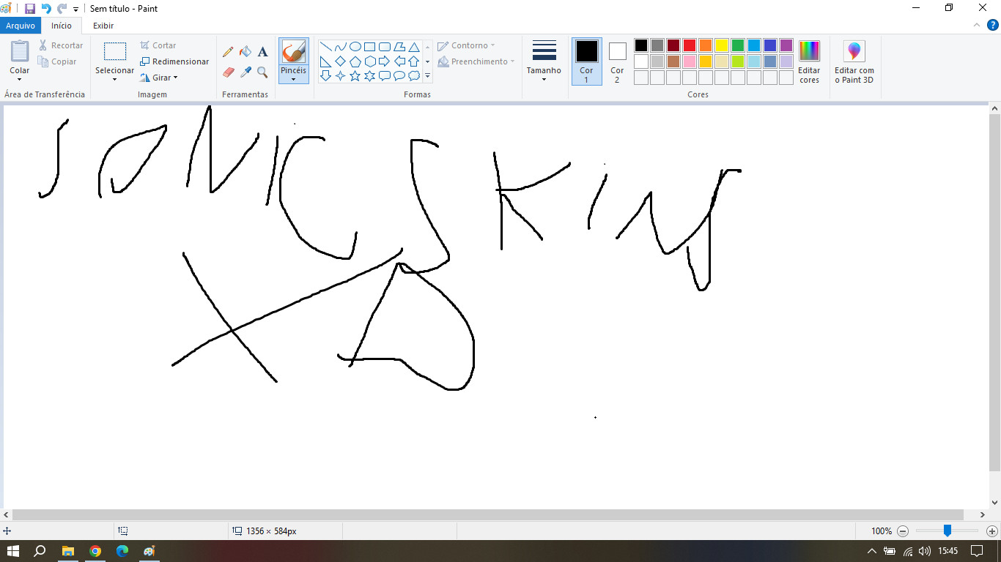This screenshot has width=1001, height=562.
Task: Pick the red color swatch
Action: (x=690, y=45)
